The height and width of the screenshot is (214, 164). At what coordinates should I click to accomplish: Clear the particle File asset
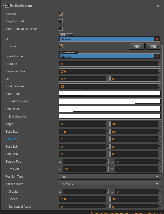point(157,39)
